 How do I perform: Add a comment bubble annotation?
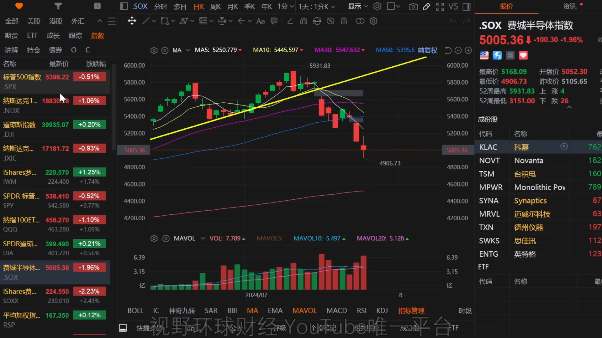pyautogui.click(x=274, y=21)
